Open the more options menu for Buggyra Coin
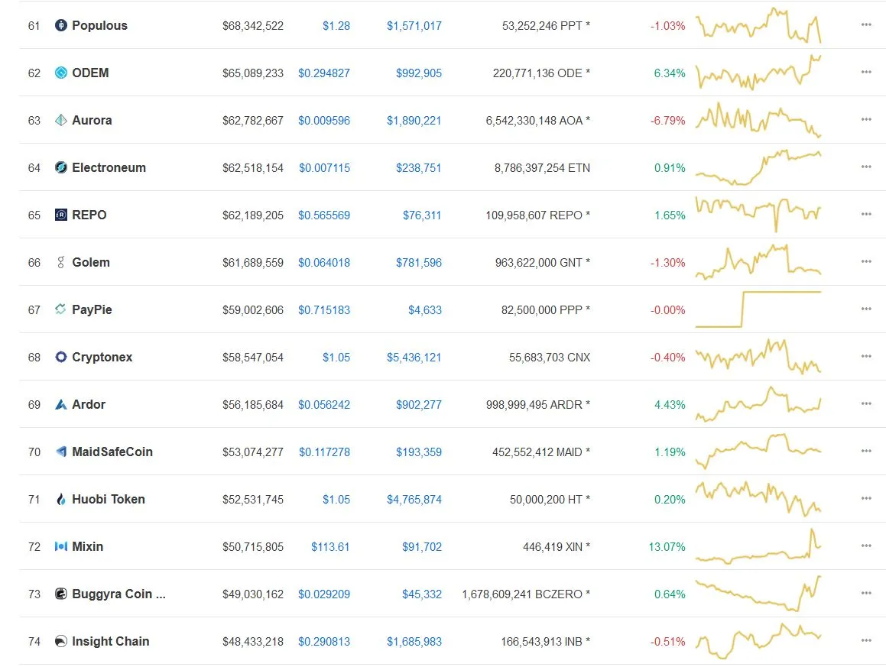Screen dimensions: 886x667 (x=866, y=594)
